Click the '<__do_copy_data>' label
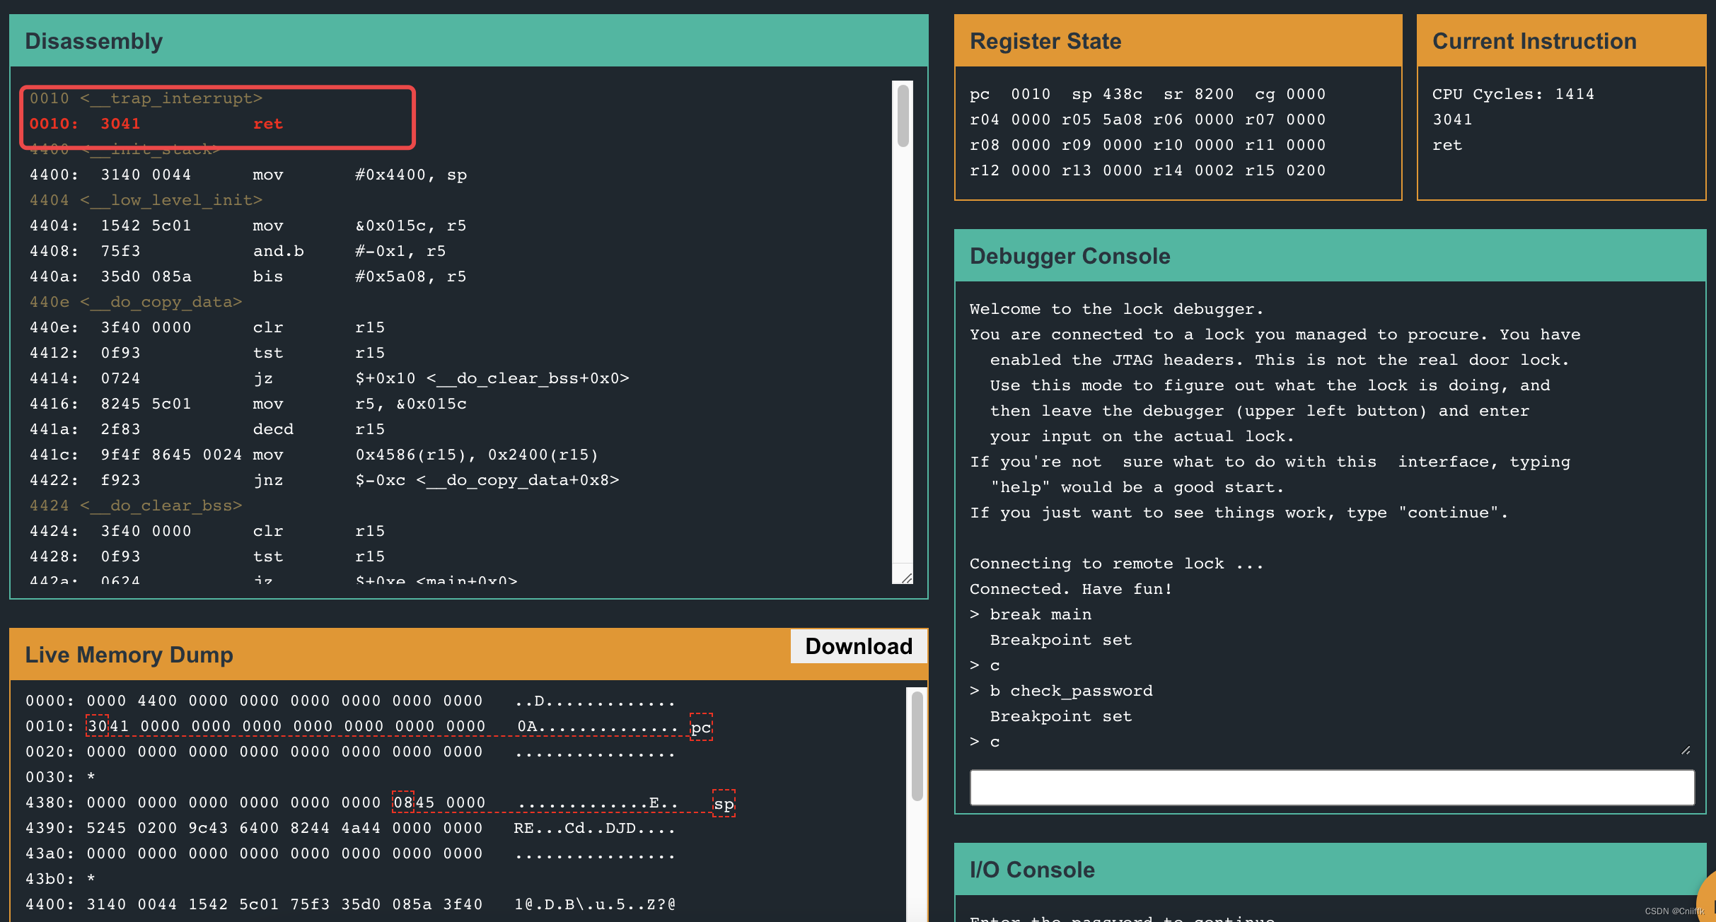Viewport: 1716px width, 922px height. 161,302
